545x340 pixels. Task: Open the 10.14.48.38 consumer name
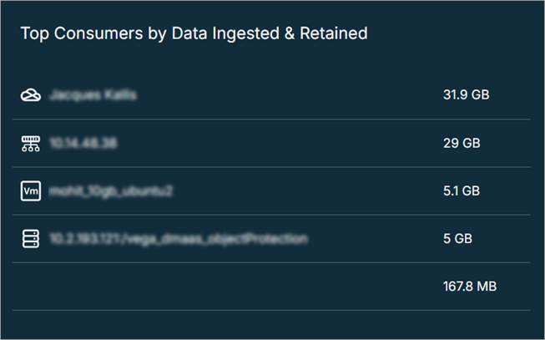click(83, 143)
